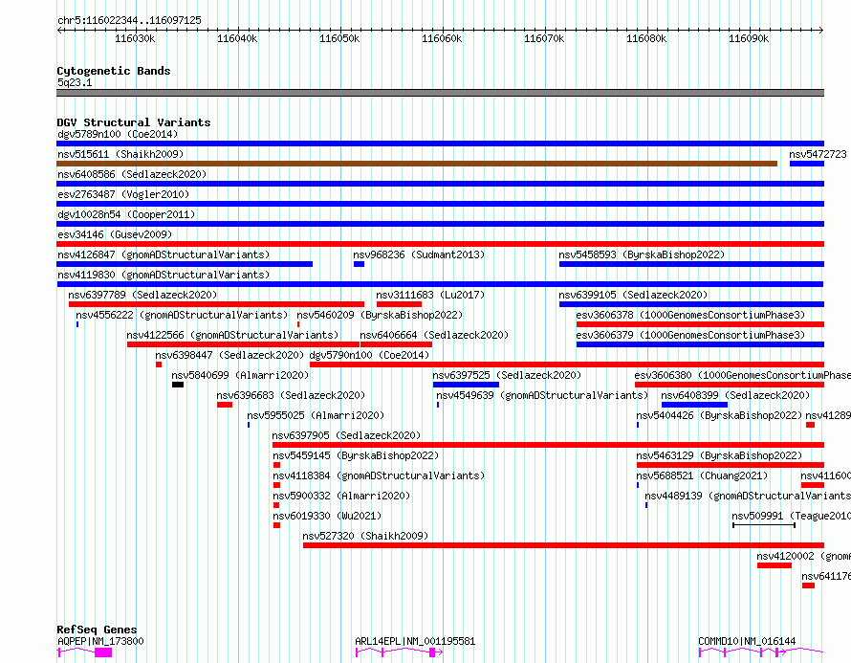
Task: Click the nsv4122566 (gnomADStructuralVariants) red bar
Action: 243,344
